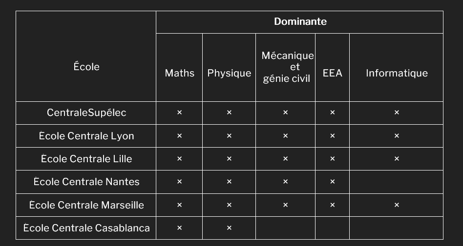The image size is (463, 246).
Task: Click the Nantes Mécanique cross mark
Action: coord(285,182)
